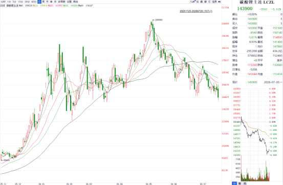Select the 15分 chart interval

click(20, 2)
